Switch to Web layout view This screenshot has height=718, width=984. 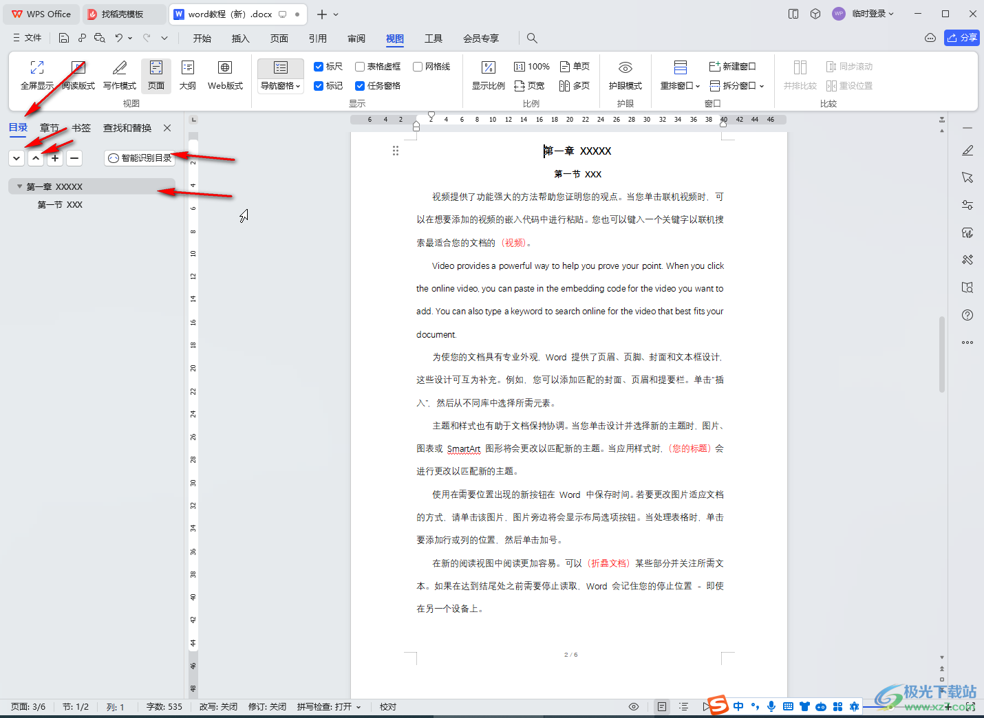[225, 75]
